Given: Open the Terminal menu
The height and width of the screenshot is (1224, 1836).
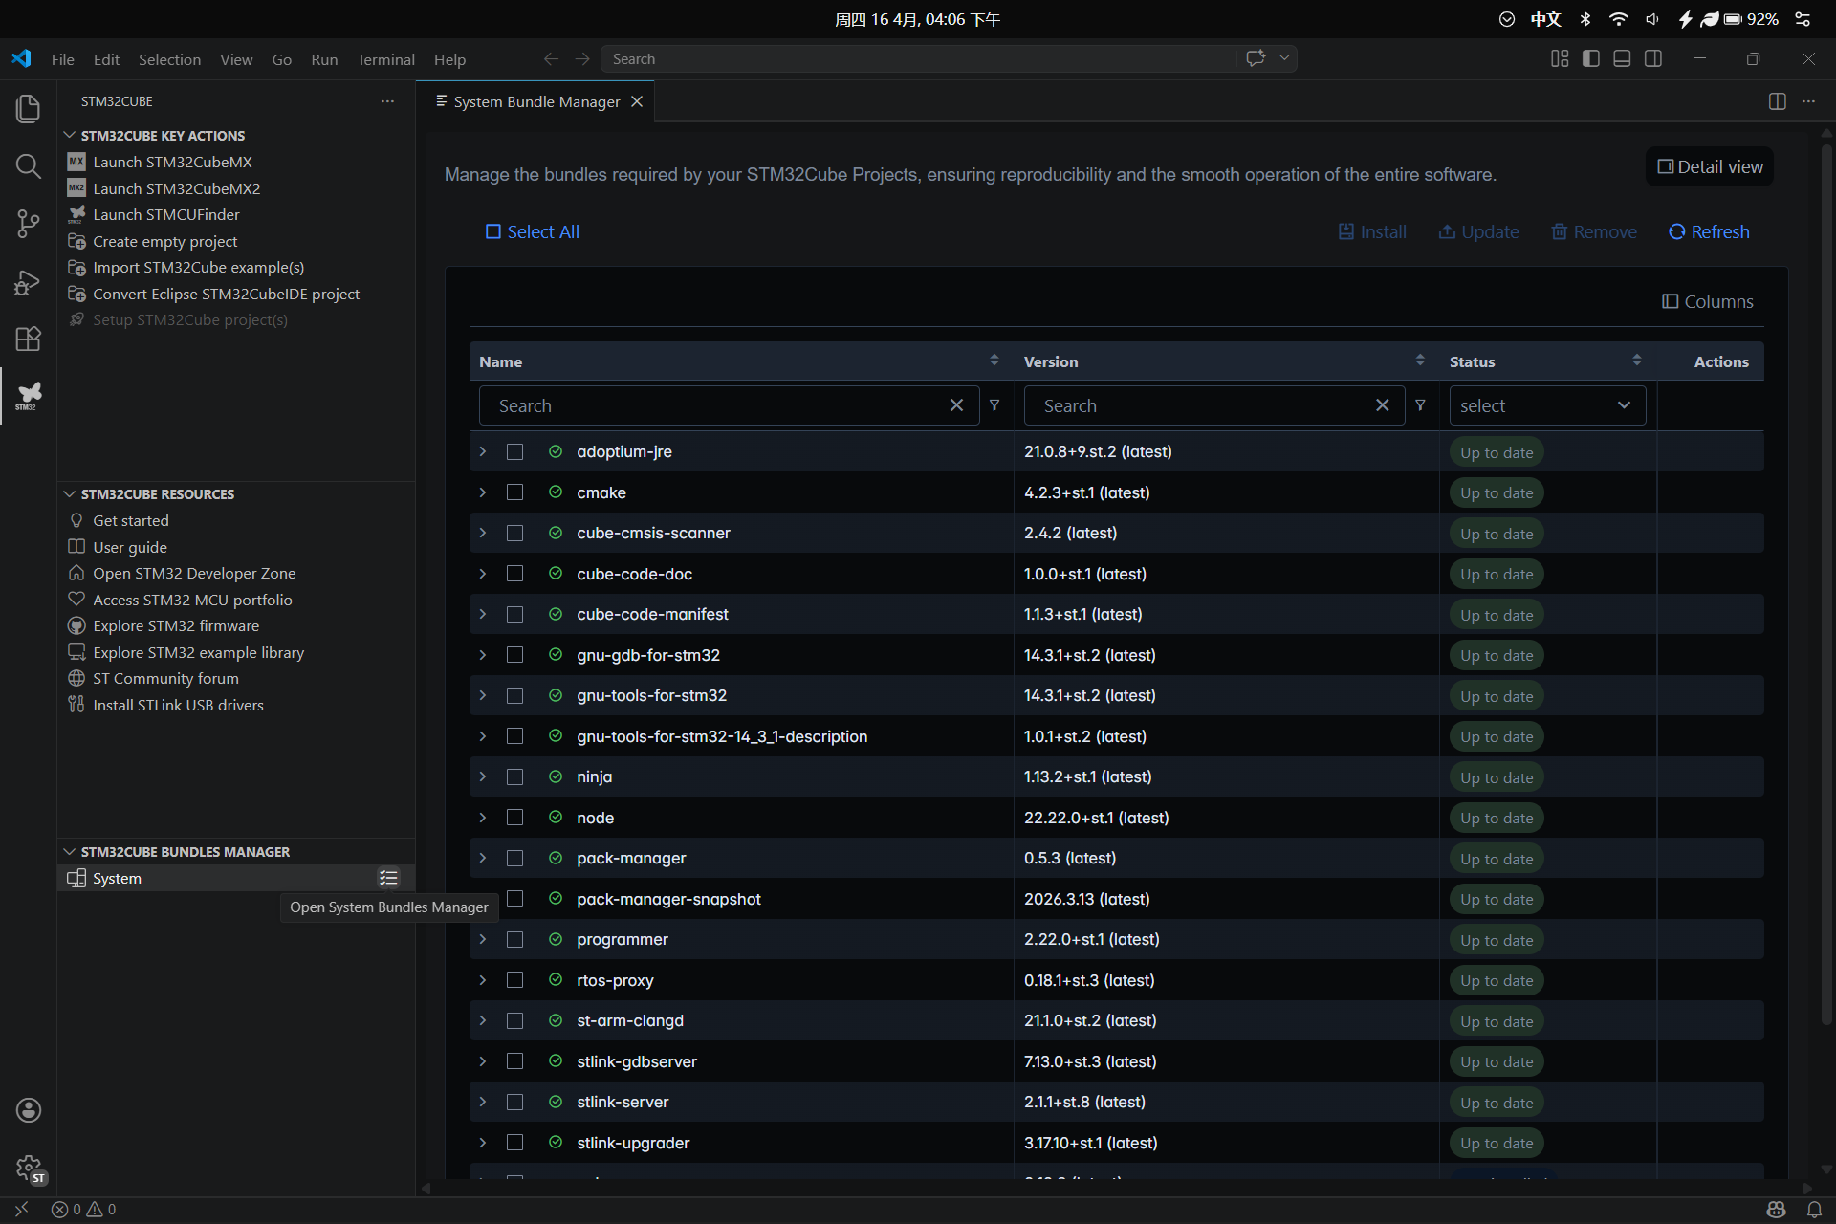Looking at the screenshot, I should pyautogui.click(x=385, y=59).
